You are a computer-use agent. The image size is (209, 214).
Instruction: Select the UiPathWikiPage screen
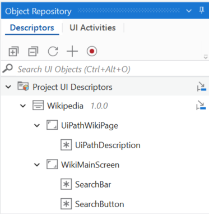pyautogui.click(x=90, y=126)
